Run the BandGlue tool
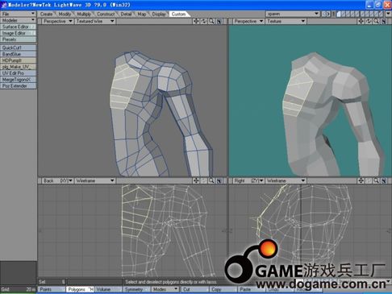Image resolution: width=392 pixels, height=294 pixels. click(x=18, y=54)
